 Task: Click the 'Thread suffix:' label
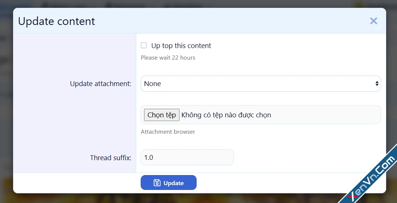110,158
